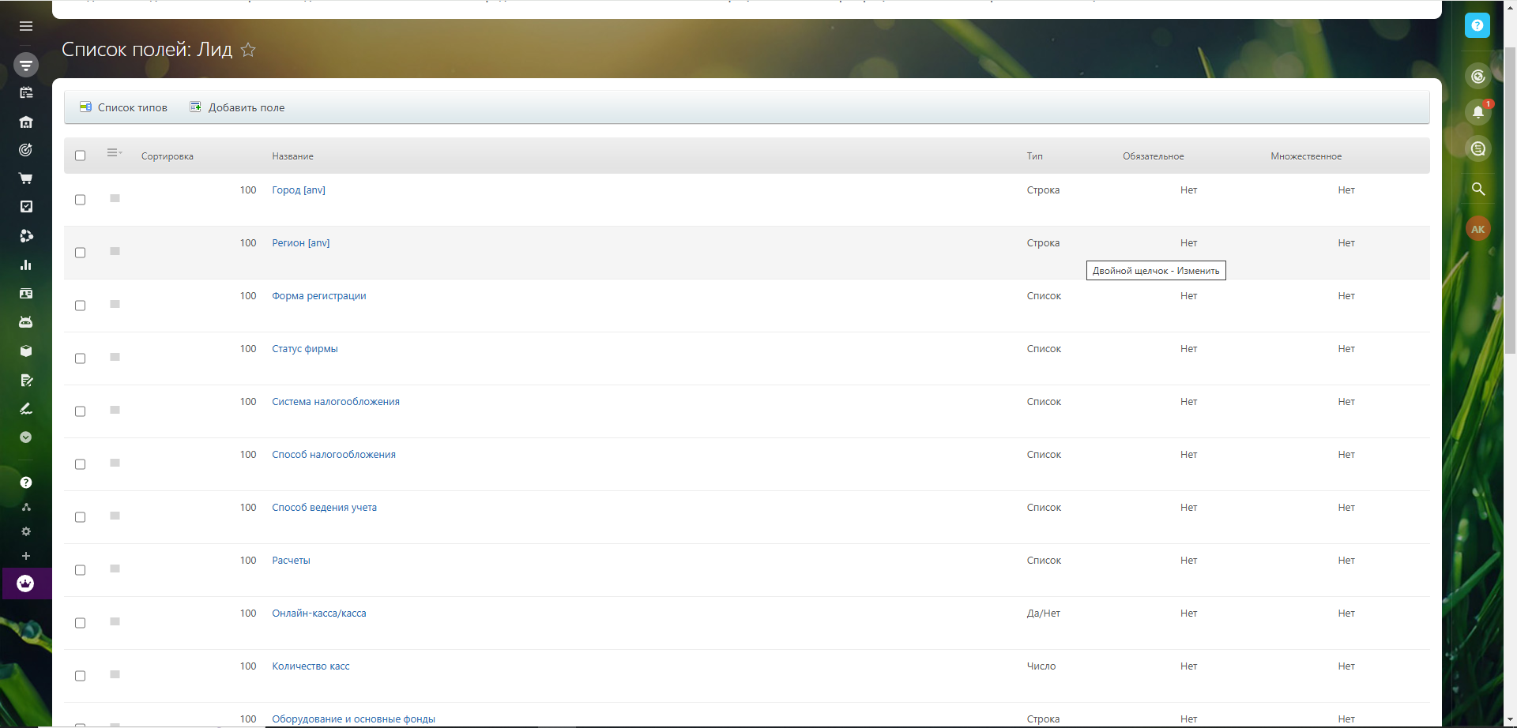The height and width of the screenshot is (728, 1517).
Task: Click the scrollbar up arrow at top right
Action: pos(1510,6)
